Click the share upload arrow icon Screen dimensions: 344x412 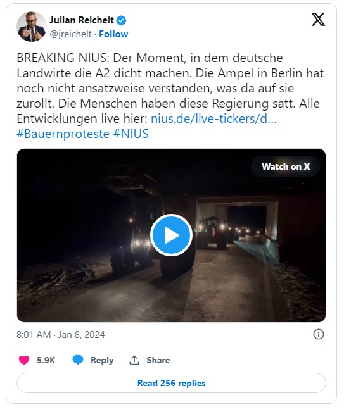(134, 360)
